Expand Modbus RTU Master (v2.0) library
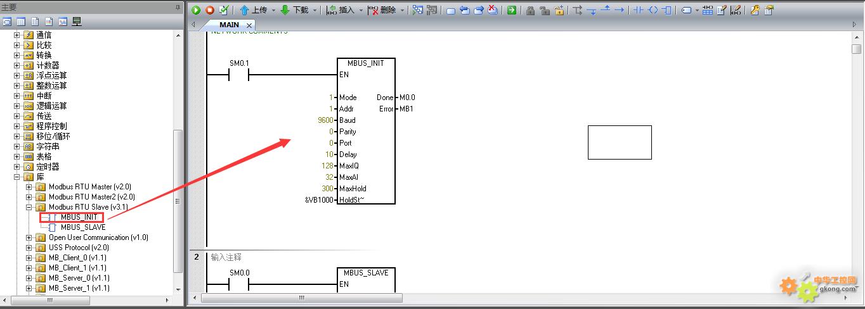865x309 pixels. (29, 187)
